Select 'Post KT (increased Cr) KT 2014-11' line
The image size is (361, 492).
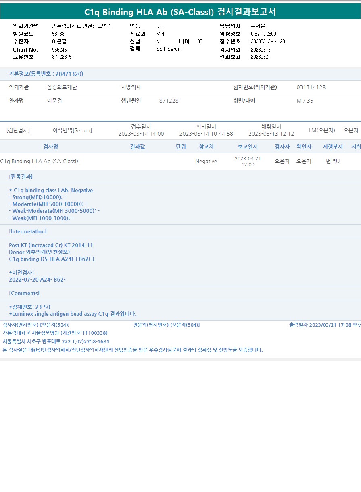(51, 245)
